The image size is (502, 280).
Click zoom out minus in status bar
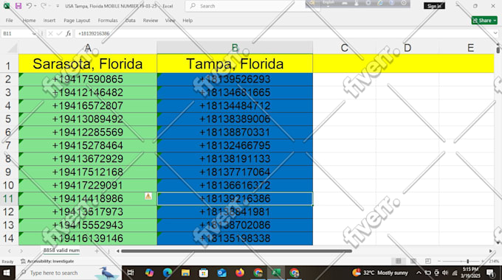(x=439, y=261)
